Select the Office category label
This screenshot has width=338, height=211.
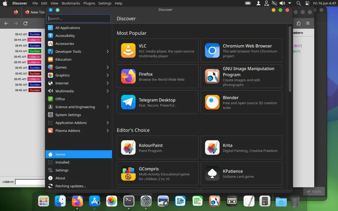click(x=60, y=99)
